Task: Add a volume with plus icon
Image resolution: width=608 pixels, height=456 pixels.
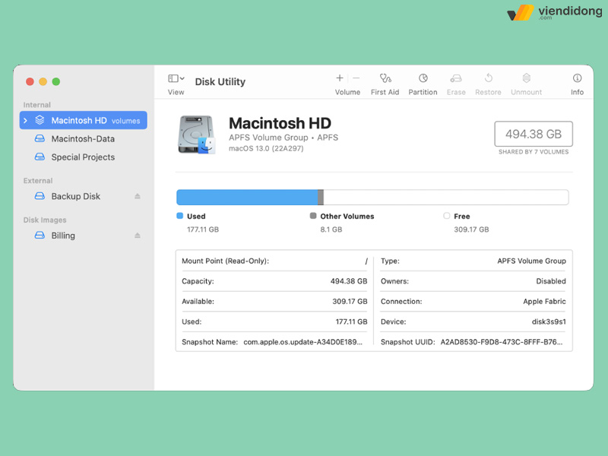Action: (x=340, y=78)
